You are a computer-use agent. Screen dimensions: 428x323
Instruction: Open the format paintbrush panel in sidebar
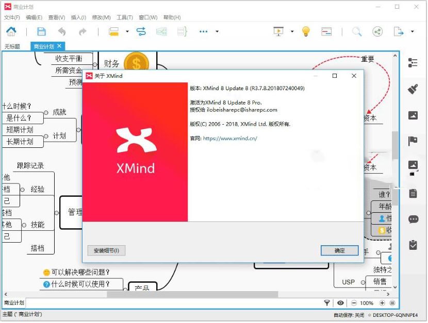point(413,89)
